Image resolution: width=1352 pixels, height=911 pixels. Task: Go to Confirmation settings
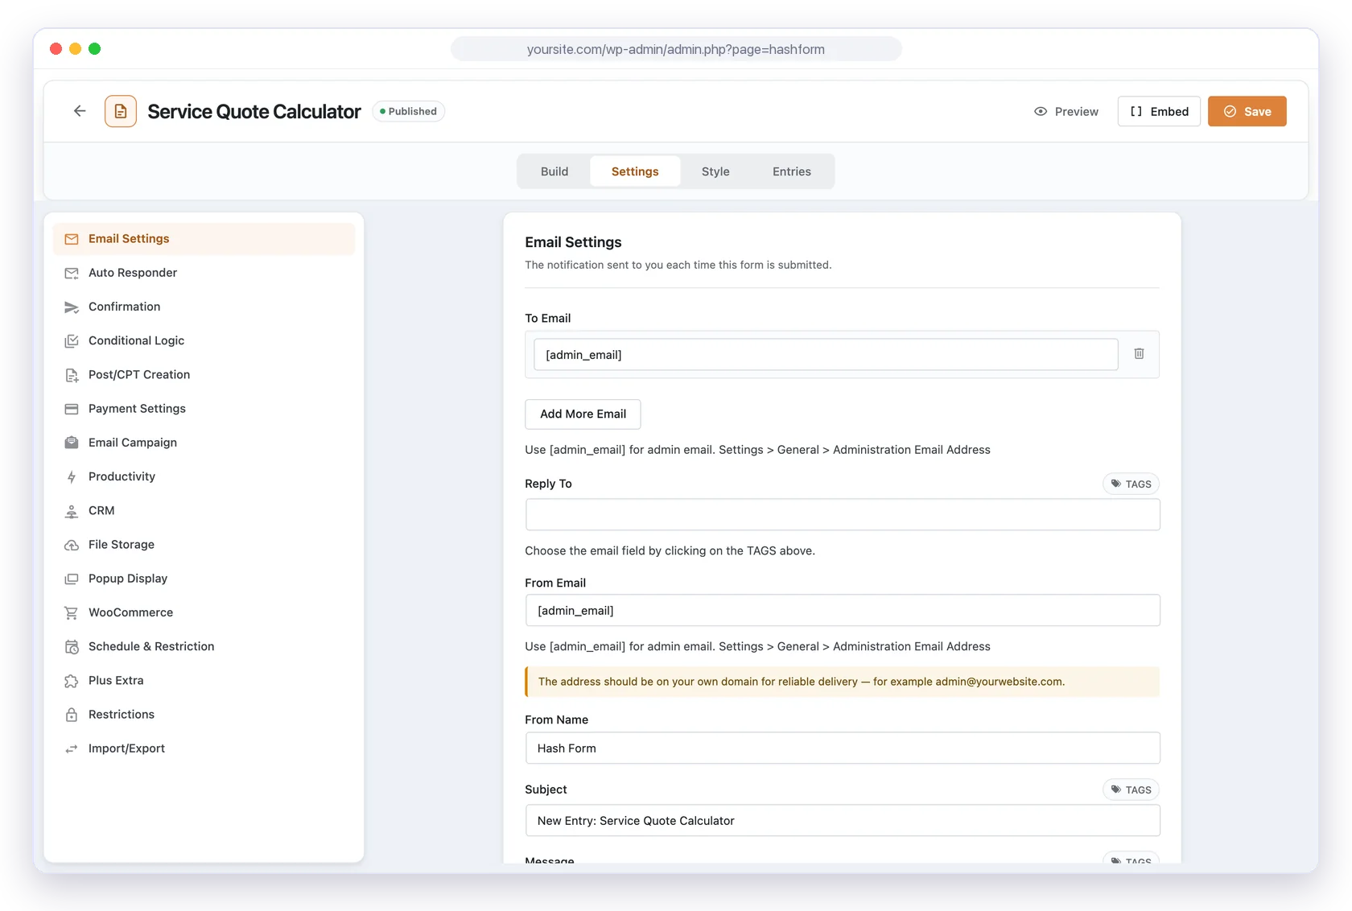point(204,307)
